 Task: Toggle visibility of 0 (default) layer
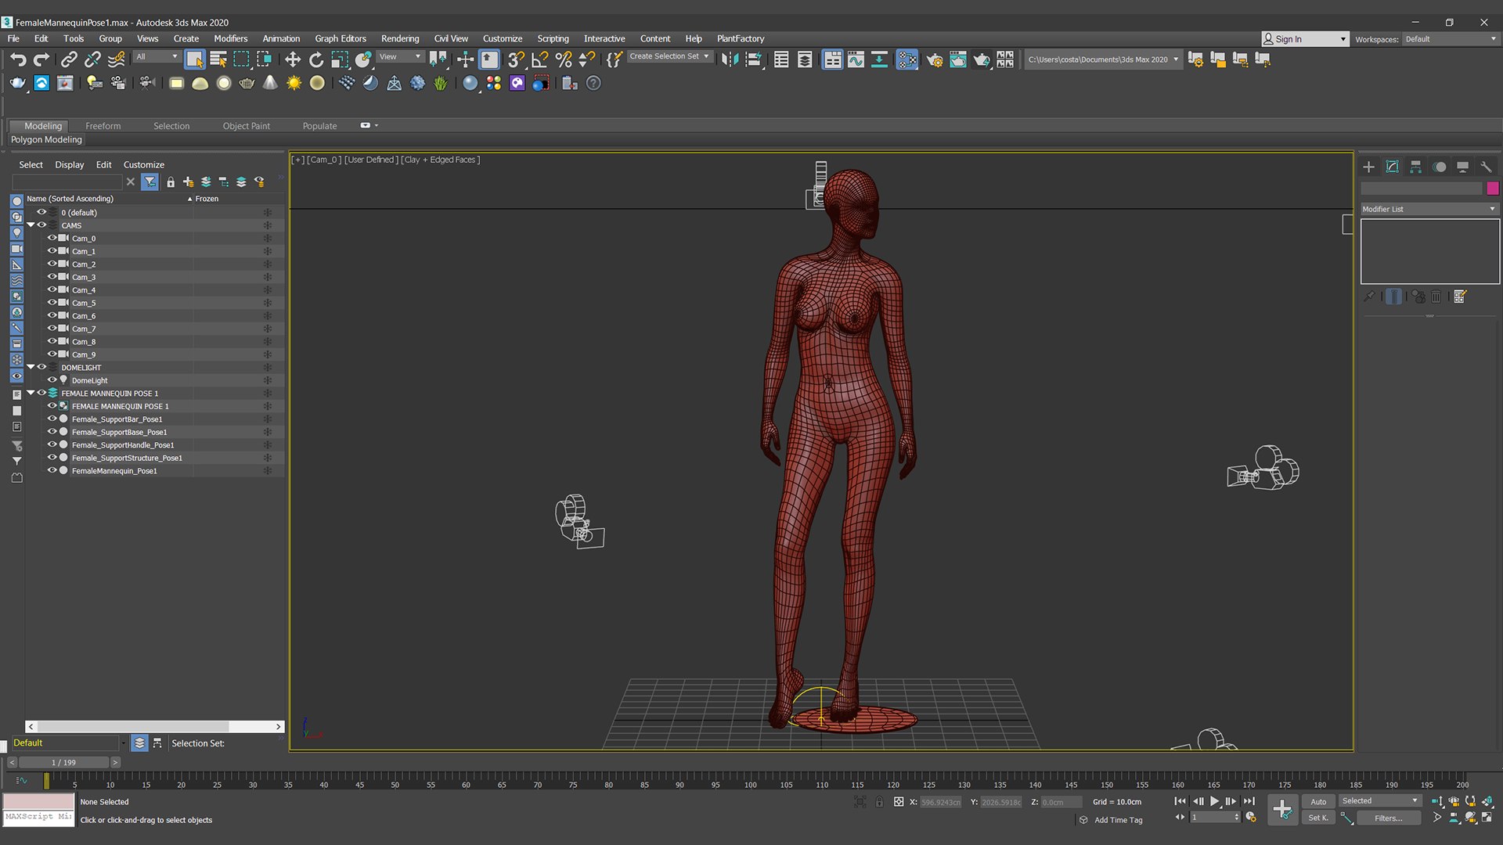click(x=41, y=212)
